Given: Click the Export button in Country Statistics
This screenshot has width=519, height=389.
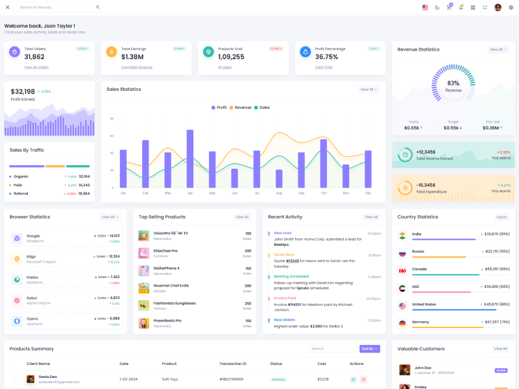Looking at the screenshot, I should (x=501, y=217).
